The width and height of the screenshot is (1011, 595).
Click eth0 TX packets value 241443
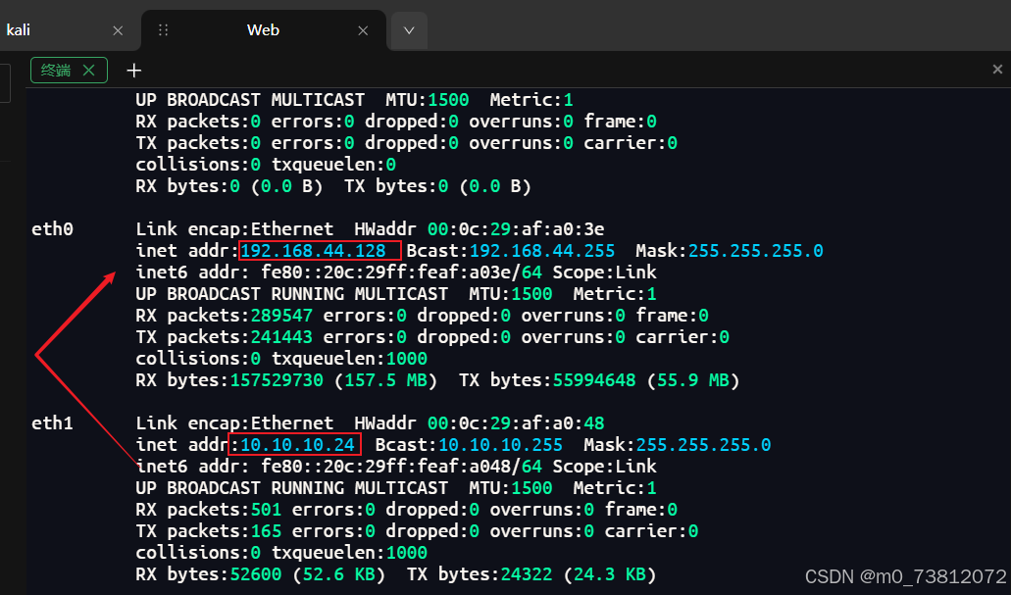(x=281, y=337)
